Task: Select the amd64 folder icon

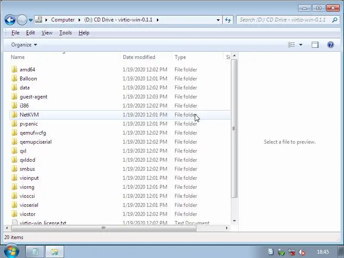Action: coord(14,70)
